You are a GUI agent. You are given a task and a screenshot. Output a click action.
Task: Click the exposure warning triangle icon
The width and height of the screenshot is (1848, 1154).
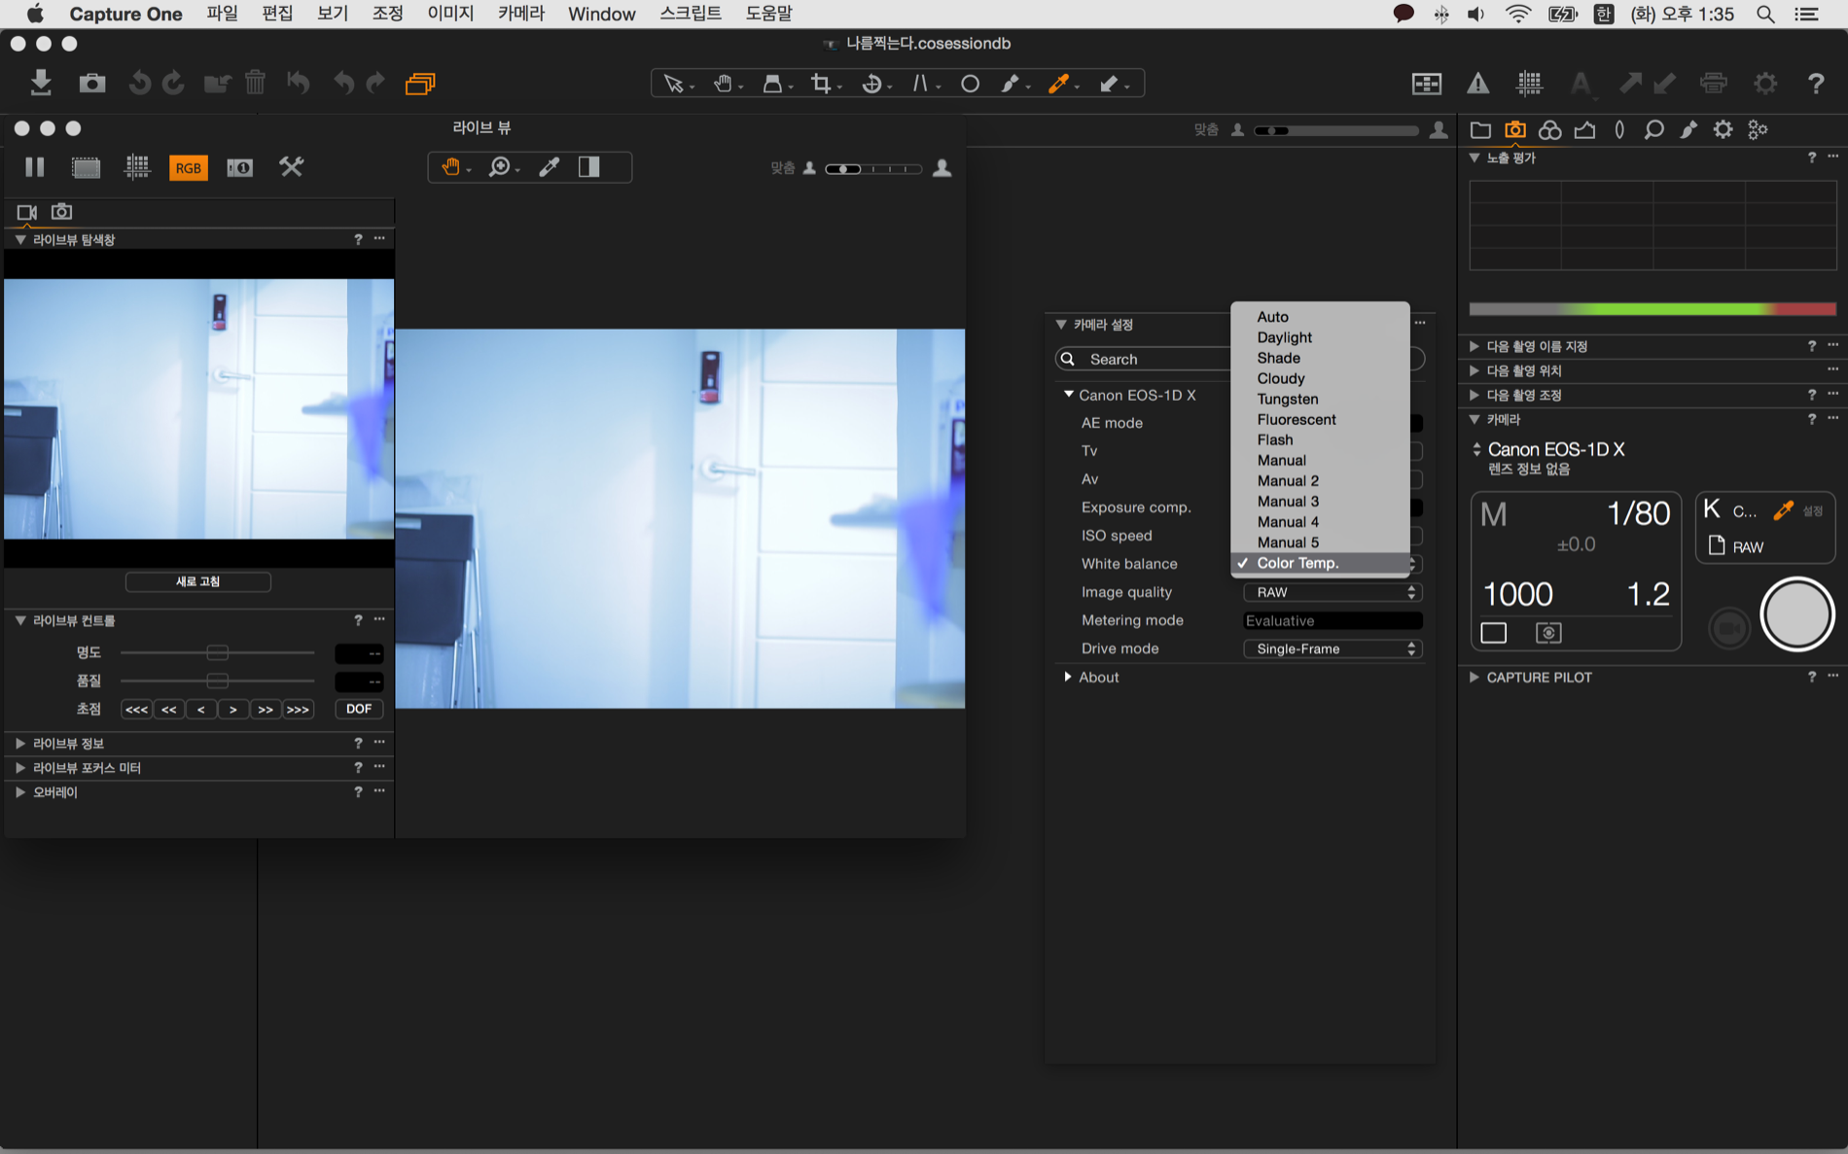(1477, 84)
